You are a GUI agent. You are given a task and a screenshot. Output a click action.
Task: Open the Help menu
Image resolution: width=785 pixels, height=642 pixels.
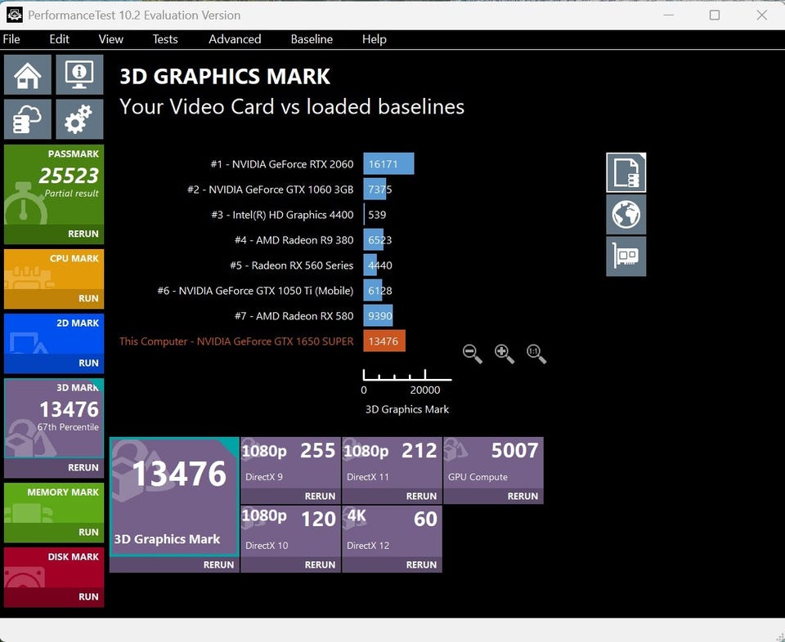point(374,39)
